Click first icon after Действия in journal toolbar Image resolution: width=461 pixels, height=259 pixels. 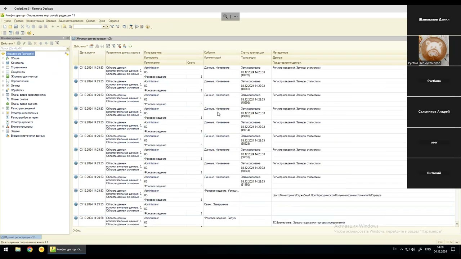pos(91,46)
